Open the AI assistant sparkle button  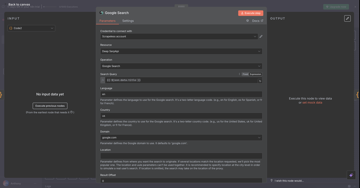351,175
